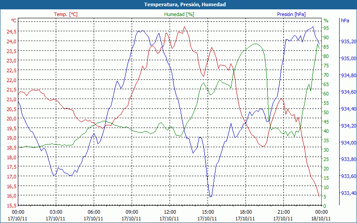This screenshot has height=223, width=357.
Task: Click the chart title Temperatura, Presión, Humedad
Action: [x=185, y=4]
